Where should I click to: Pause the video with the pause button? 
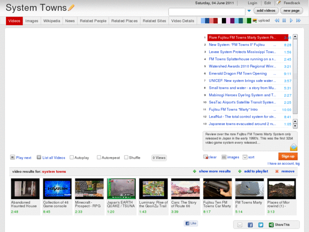coord(284,20)
